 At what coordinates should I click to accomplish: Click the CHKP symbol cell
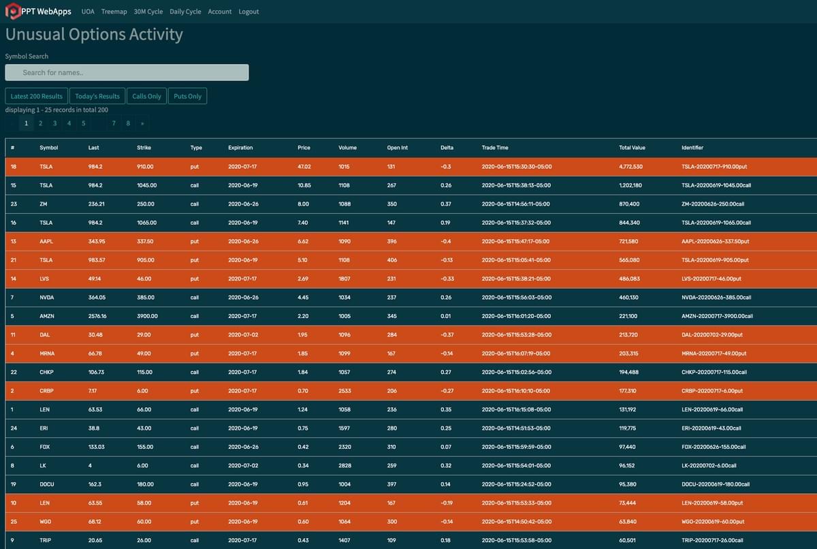coord(47,373)
